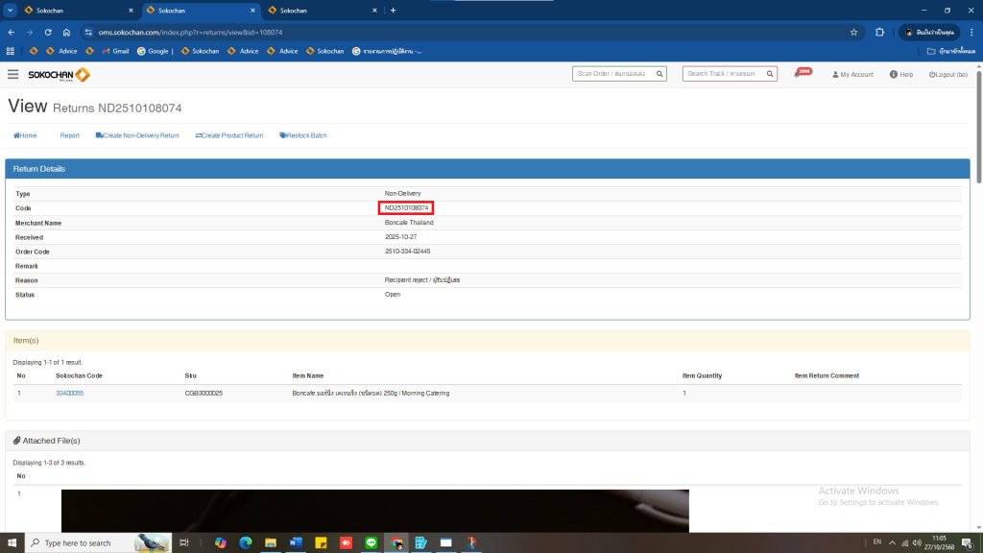
Task: Open Microsoft Edge from the taskbar
Action: coord(246,542)
